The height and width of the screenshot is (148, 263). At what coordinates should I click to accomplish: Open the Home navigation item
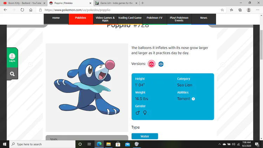pyautogui.click(x=56, y=19)
